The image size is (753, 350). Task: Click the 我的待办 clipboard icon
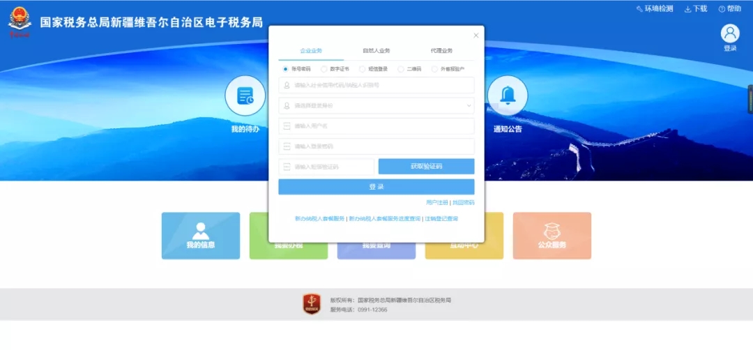[245, 96]
